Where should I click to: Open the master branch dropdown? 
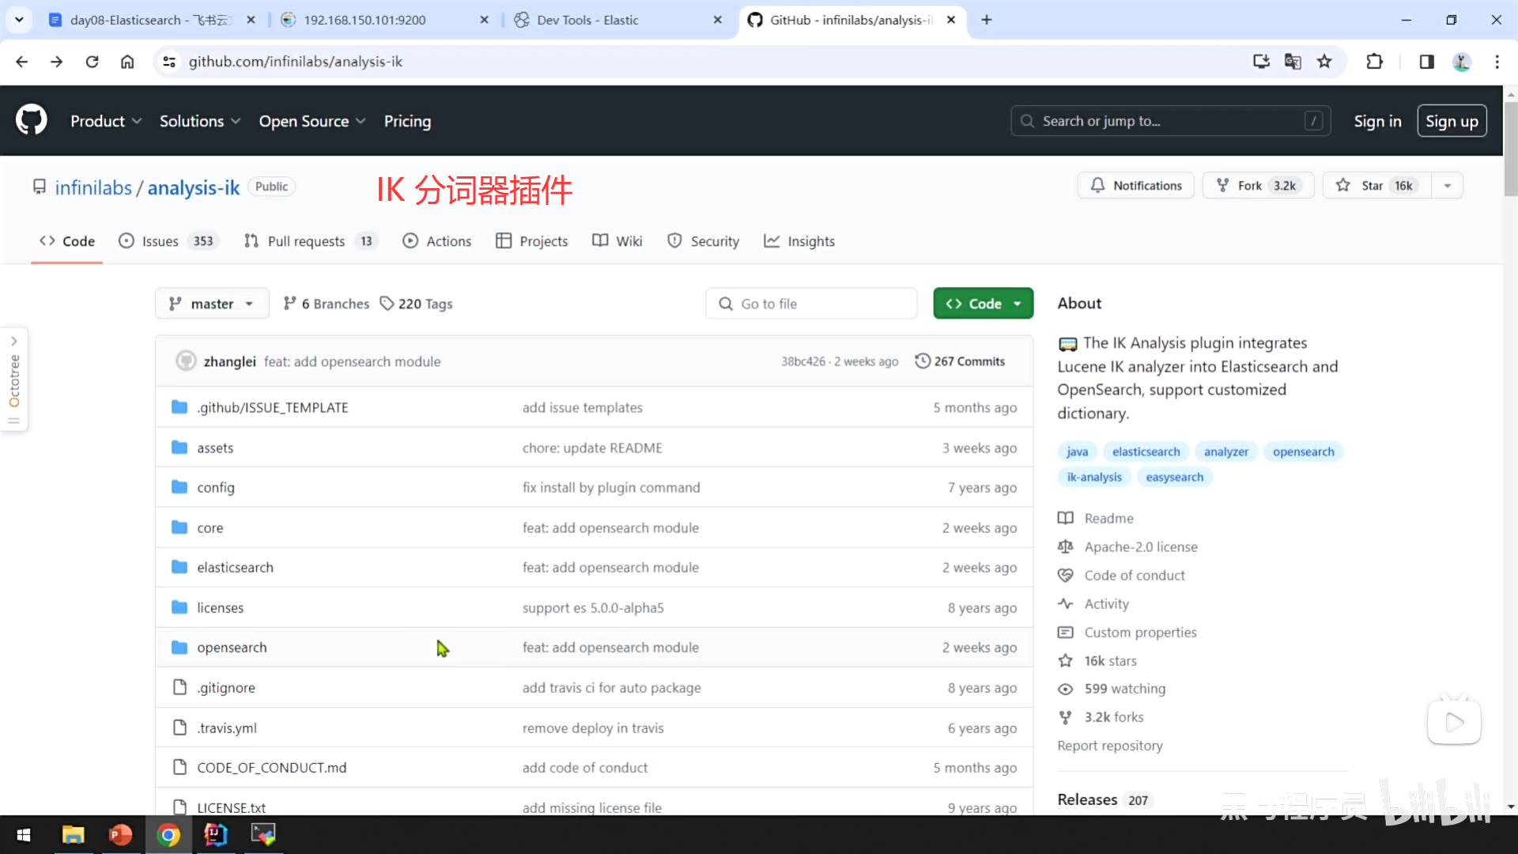click(x=212, y=304)
